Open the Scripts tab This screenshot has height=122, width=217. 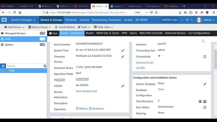click(x=128, y=20)
